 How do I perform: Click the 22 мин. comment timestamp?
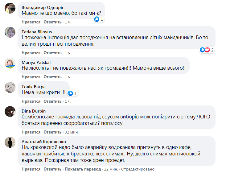pos(111,169)
